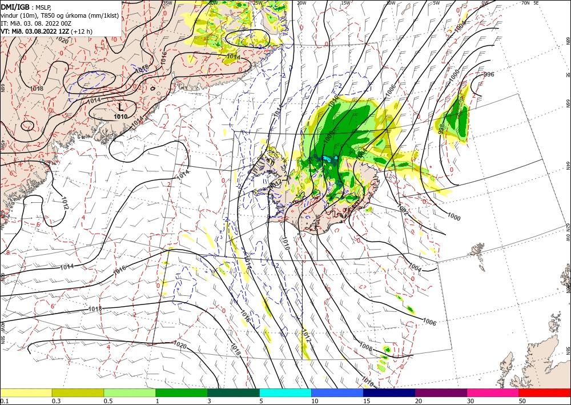
Task: Click the 0.3 legend value
Action: pyautogui.click(x=57, y=401)
